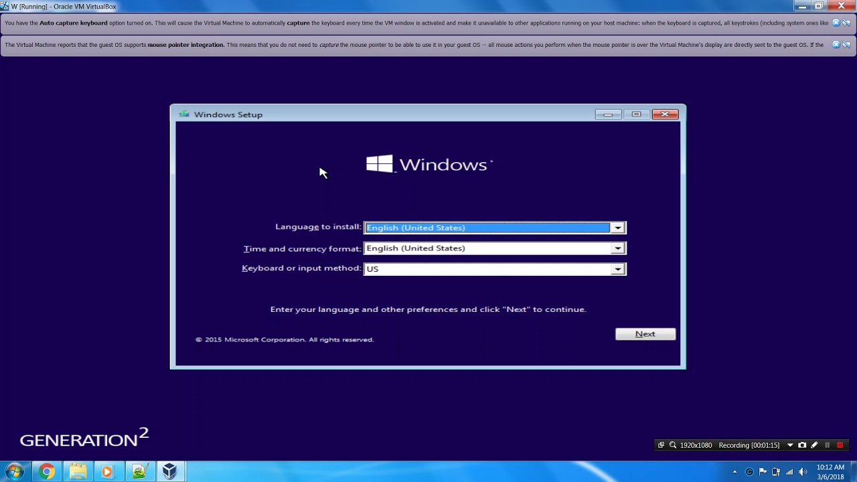
Task: Minimize the Windows Setup dialog
Action: pyautogui.click(x=608, y=114)
